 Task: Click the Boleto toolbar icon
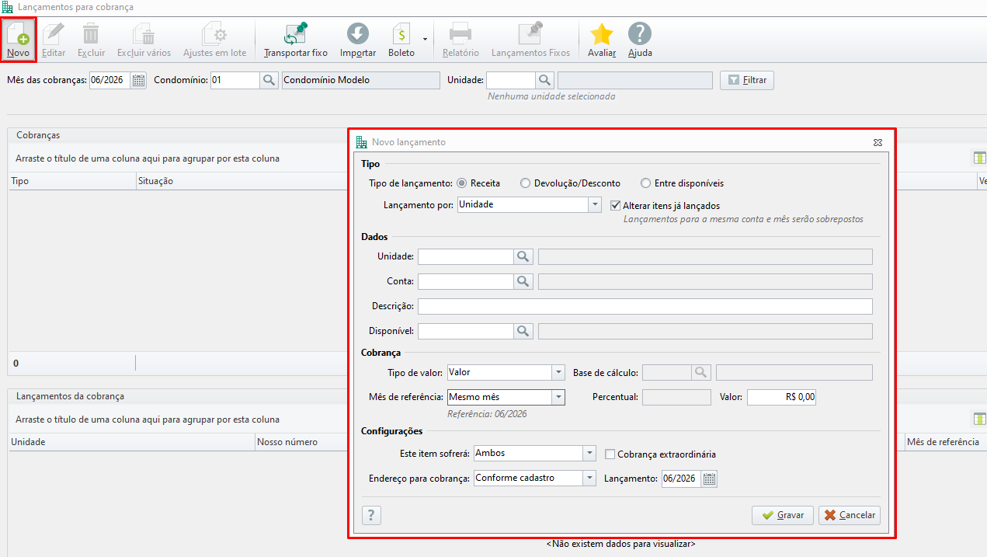click(x=401, y=39)
